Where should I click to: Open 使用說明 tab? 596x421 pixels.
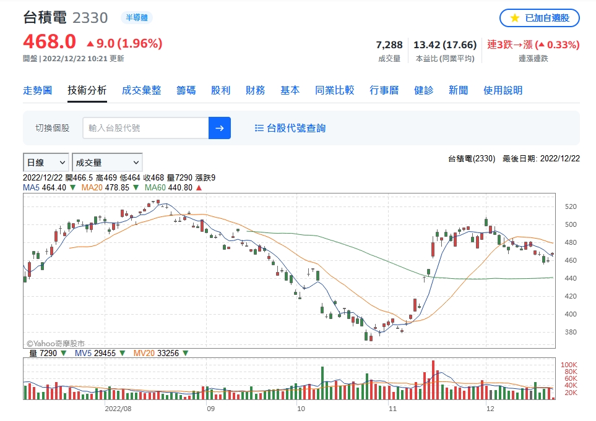pos(503,90)
